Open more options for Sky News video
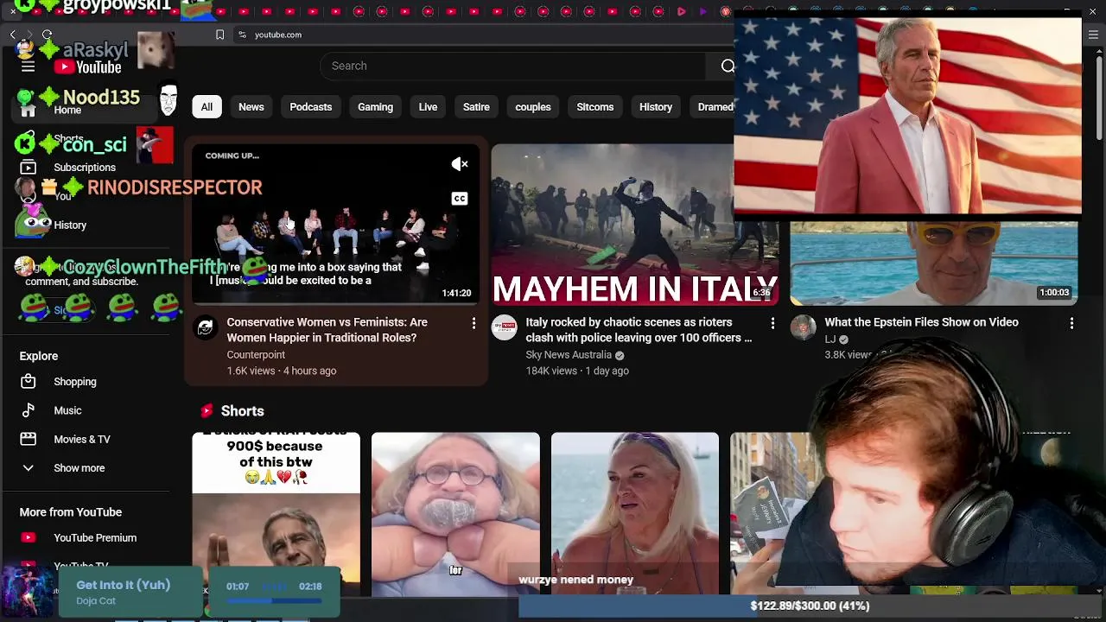1106x622 pixels. (x=772, y=322)
